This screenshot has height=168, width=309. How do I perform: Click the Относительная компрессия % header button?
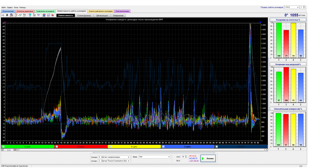tap(288, 109)
